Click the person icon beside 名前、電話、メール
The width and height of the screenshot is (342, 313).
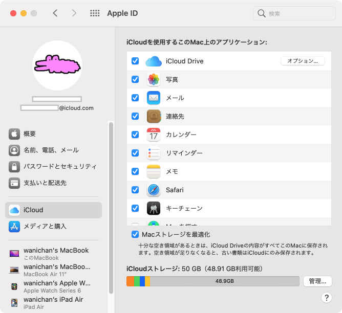click(x=14, y=150)
